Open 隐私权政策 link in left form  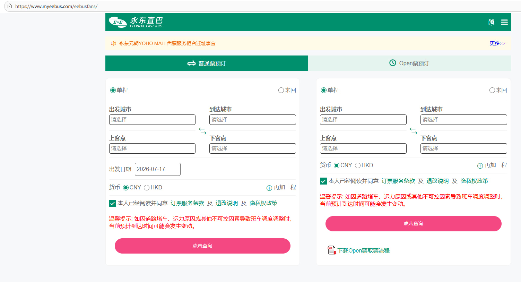pyautogui.click(x=263, y=203)
